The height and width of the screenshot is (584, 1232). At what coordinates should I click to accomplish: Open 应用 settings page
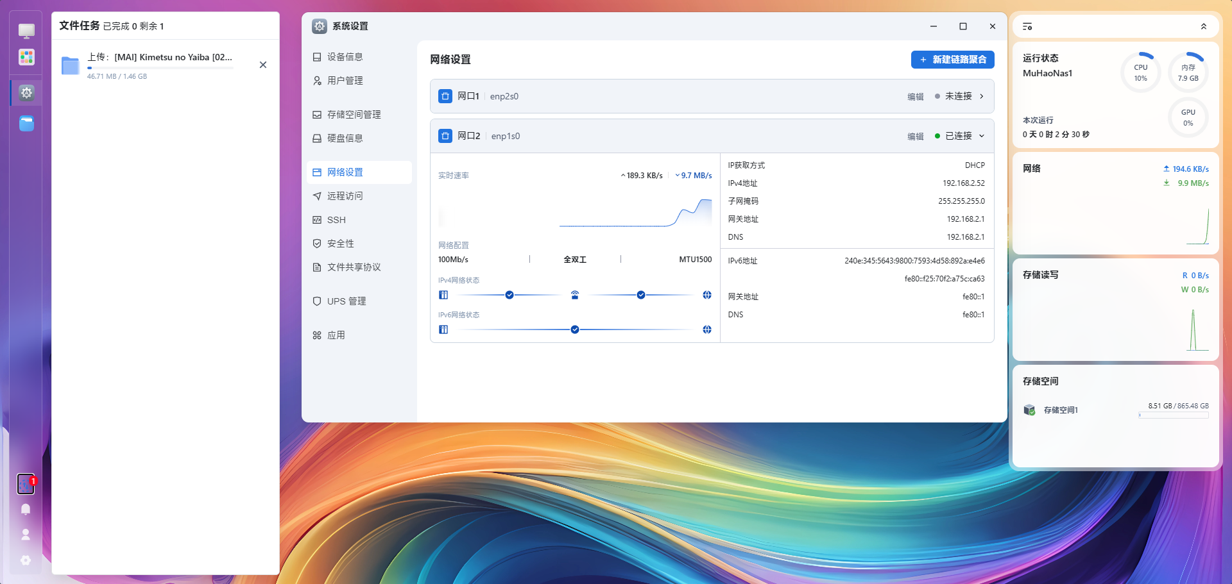359,335
